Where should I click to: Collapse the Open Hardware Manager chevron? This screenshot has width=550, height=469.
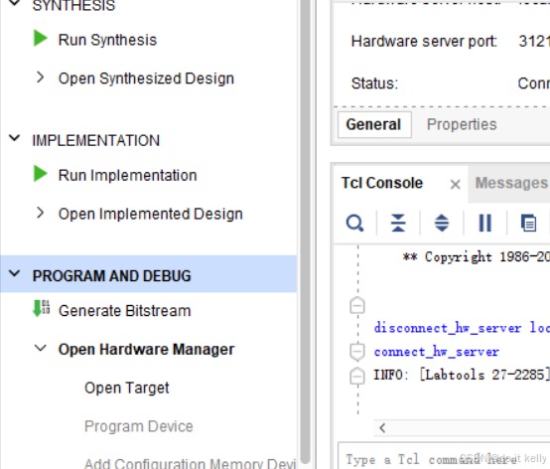point(41,348)
